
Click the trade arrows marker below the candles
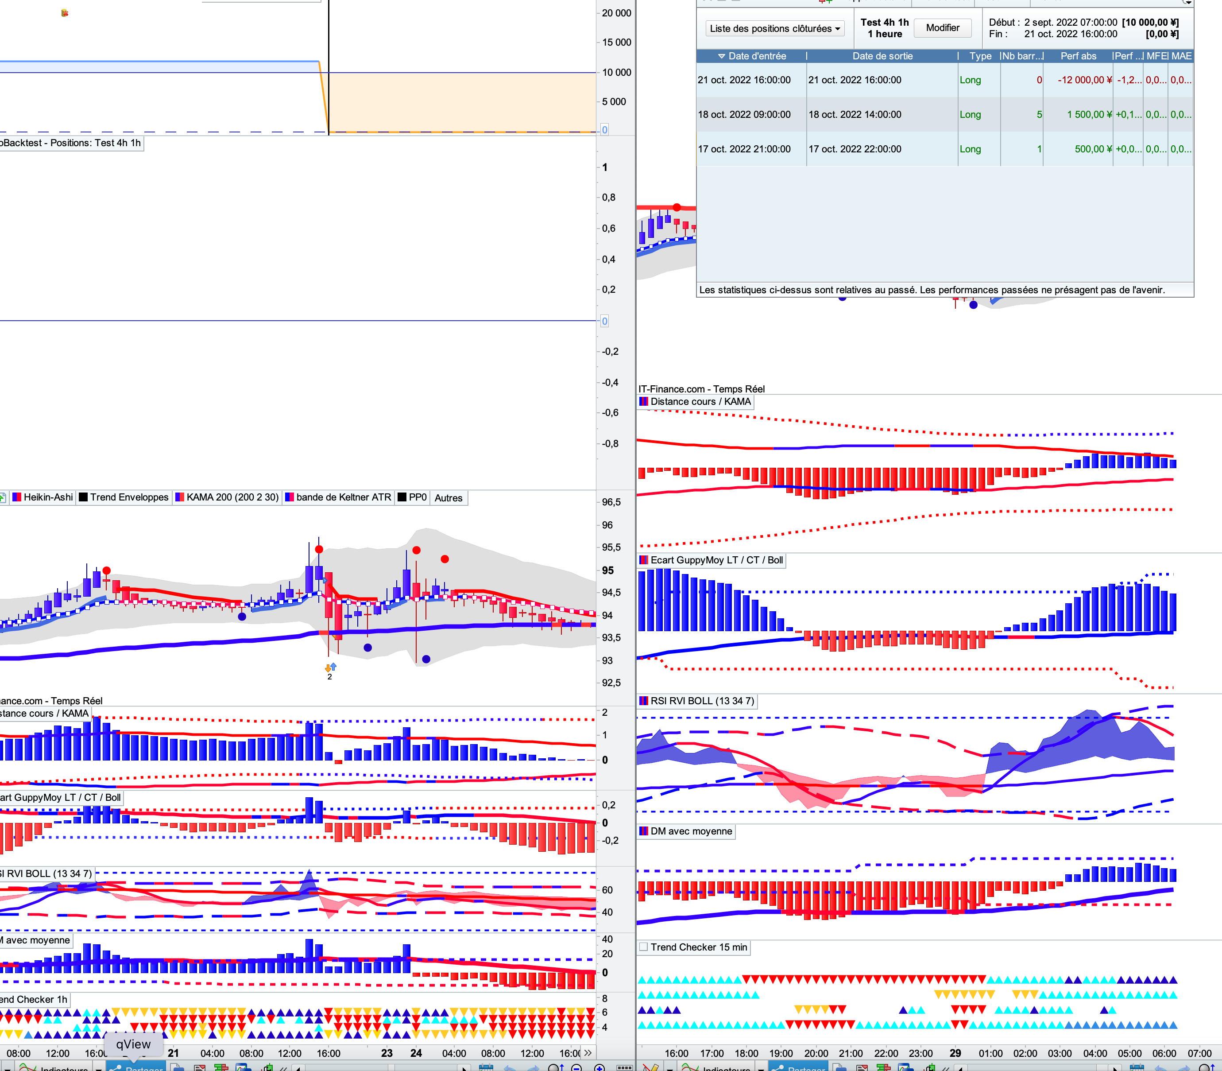point(330,667)
